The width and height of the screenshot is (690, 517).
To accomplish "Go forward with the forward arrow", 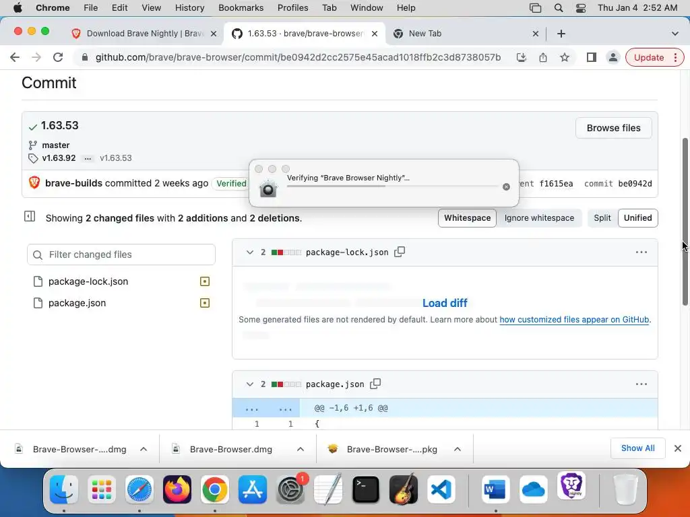I will [x=36, y=57].
